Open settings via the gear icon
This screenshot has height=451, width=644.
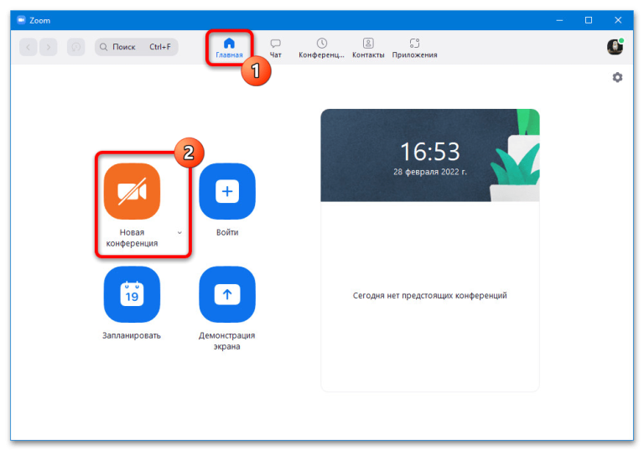click(x=617, y=77)
